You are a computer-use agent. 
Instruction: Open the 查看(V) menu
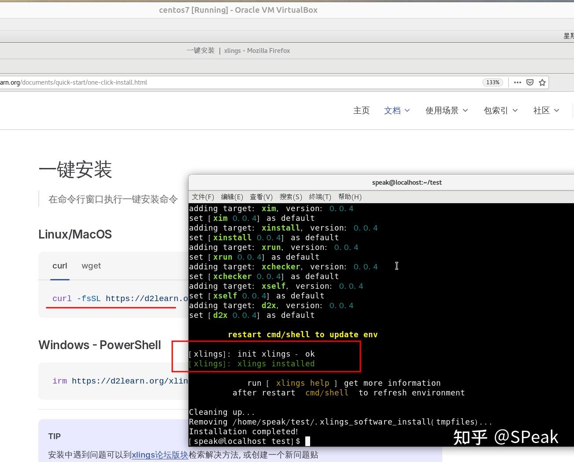pyautogui.click(x=261, y=197)
